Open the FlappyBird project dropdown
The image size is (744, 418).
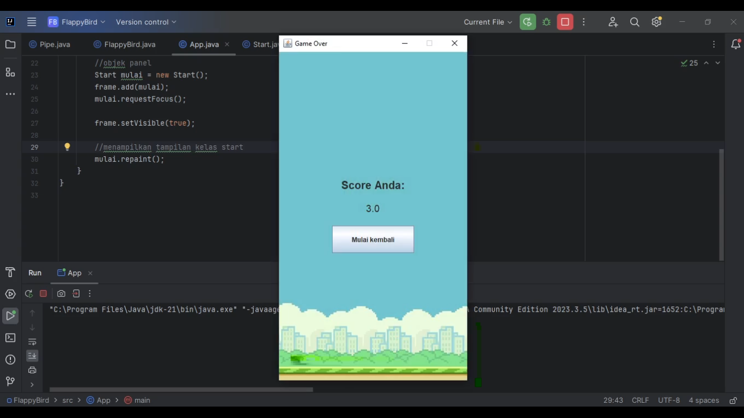(x=76, y=22)
